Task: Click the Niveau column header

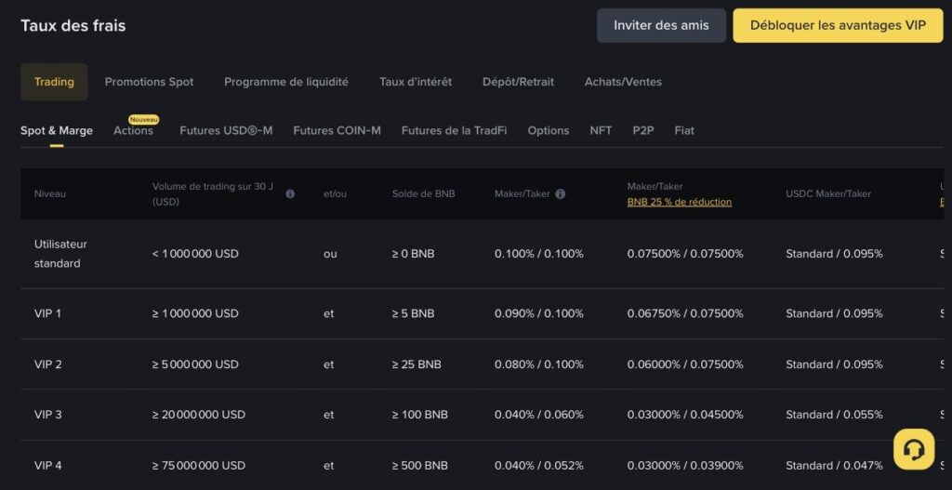Action: [50, 194]
